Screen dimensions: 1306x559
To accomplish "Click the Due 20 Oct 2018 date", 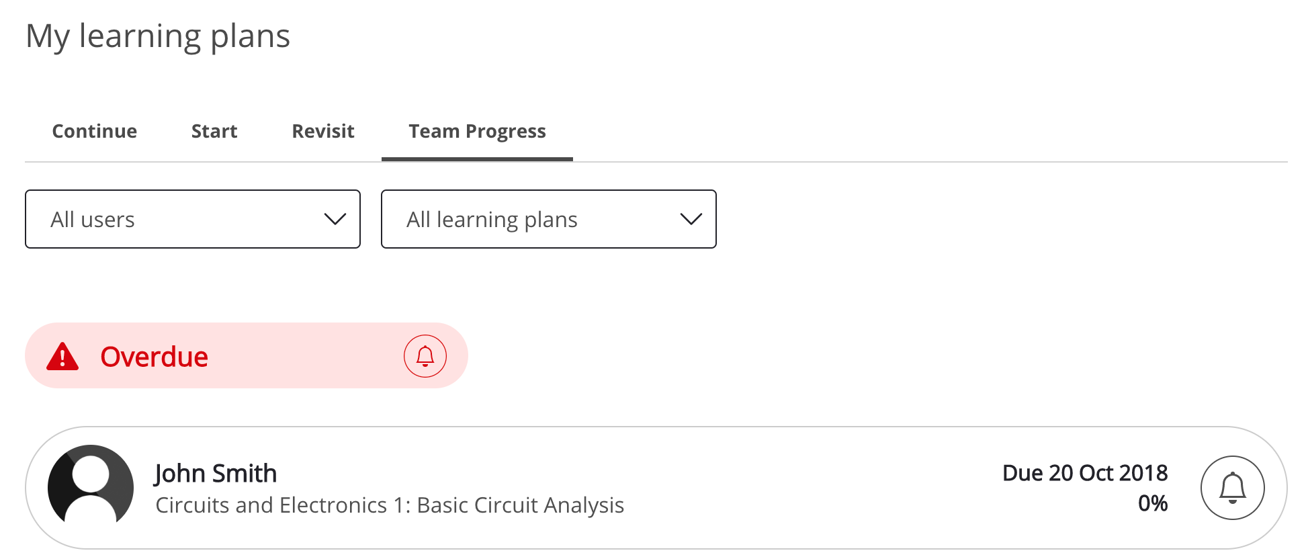I will (x=1084, y=473).
